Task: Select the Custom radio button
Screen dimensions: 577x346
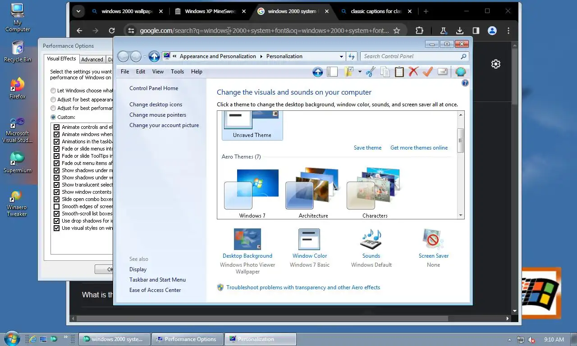Action: 54,117
